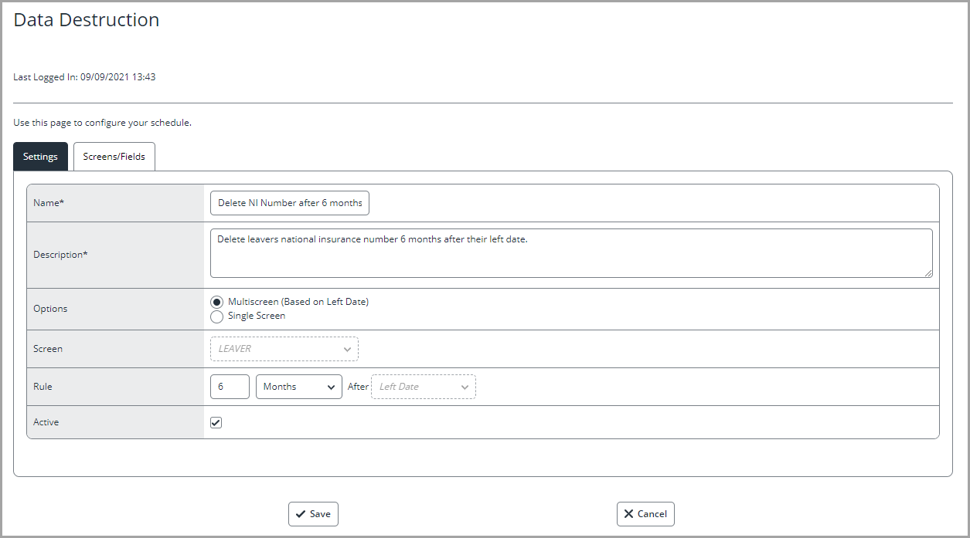Click the 'Use this page to configure' text
The image size is (970, 538).
click(102, 123)
